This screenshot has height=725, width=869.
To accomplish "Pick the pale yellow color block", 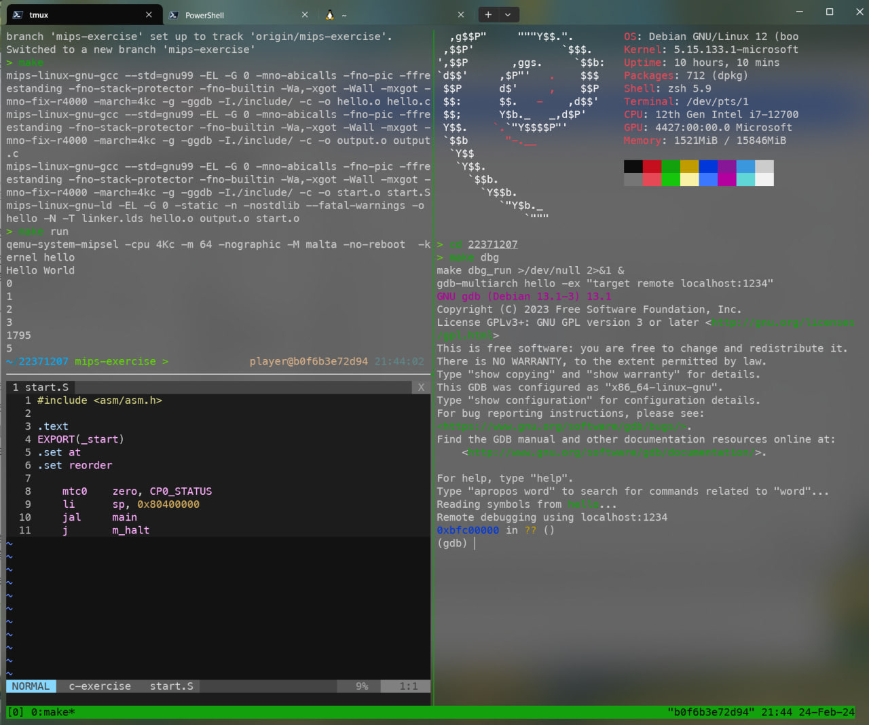I will [x=689, y=179].
